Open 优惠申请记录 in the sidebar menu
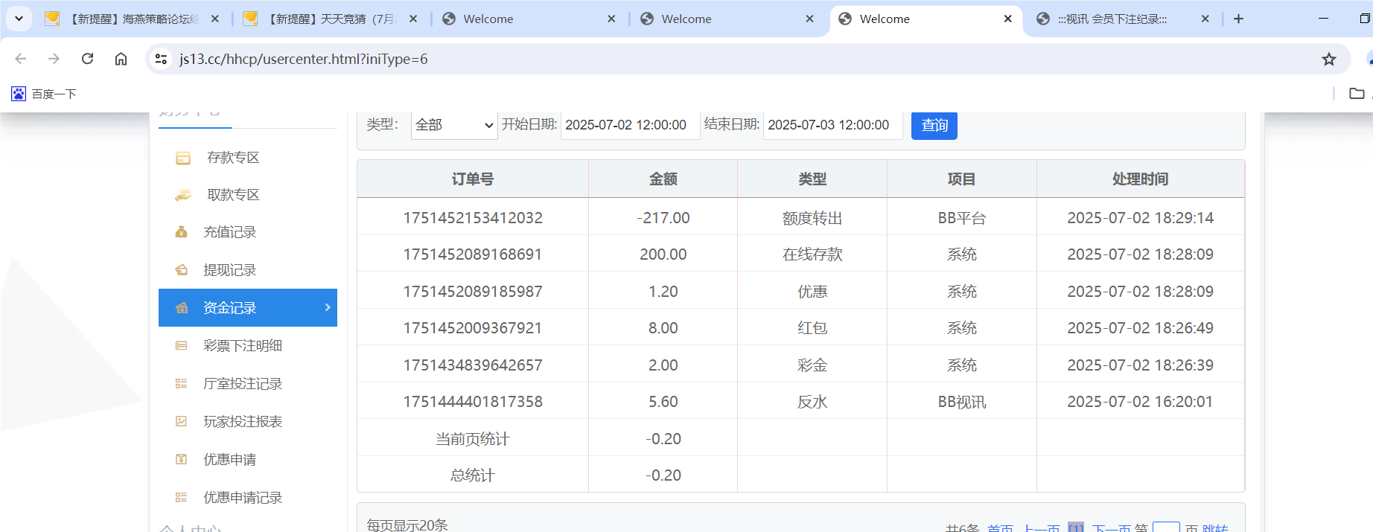This screenshot has height=532, width=1373. click(x=243, y=498)
